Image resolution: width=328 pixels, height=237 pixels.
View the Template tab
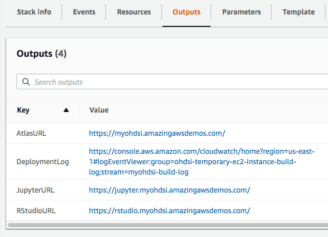299,12
